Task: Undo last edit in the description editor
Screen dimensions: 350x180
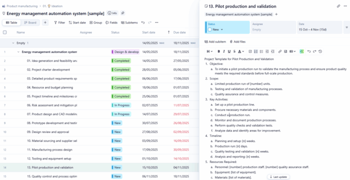Action: pos(309,51)
